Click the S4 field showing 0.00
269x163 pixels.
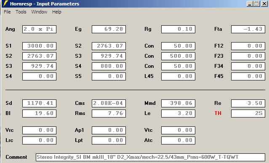pos(39,76)
